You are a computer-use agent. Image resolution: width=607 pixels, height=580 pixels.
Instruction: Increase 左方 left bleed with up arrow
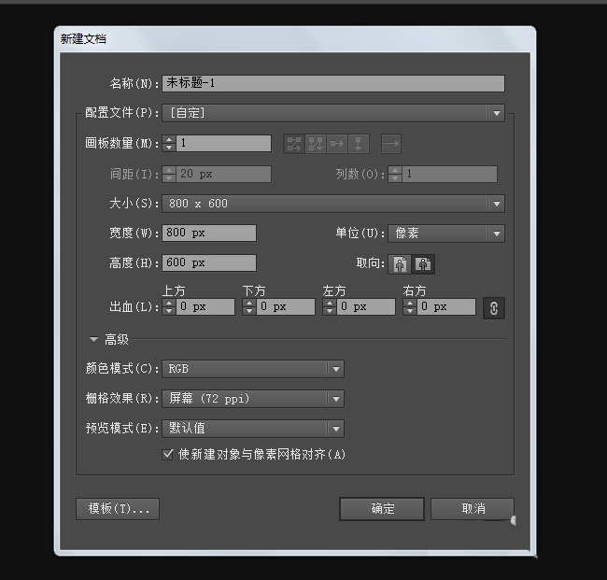[330, 304]
